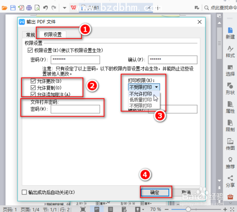Open the 限制 (Restrict) sidebar icon
This screenshot has width=237, height=212.
(230, 126)
